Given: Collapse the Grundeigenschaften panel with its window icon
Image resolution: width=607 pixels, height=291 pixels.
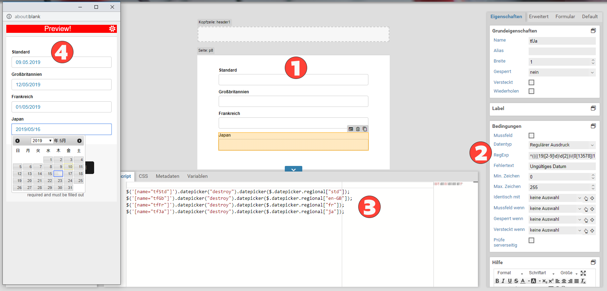Looking at the screenshot, I should point(593,31).
